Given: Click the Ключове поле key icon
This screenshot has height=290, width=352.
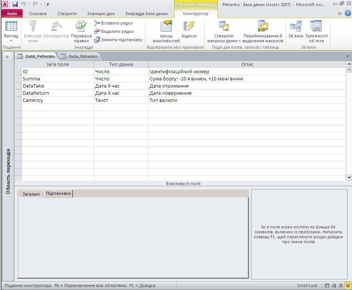Looking at the screenshot, I should (33, 26).
